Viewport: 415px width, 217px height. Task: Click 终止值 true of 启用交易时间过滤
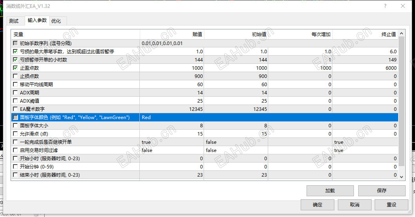click(x=365, y=150)
